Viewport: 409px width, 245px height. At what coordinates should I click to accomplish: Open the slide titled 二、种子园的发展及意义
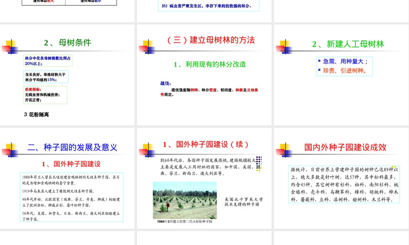click(x=67, y=178)
